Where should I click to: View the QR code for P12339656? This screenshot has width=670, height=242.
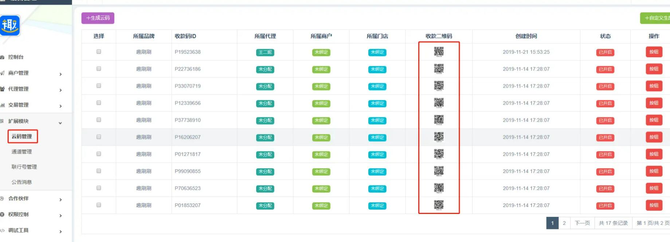coord(439,103)
